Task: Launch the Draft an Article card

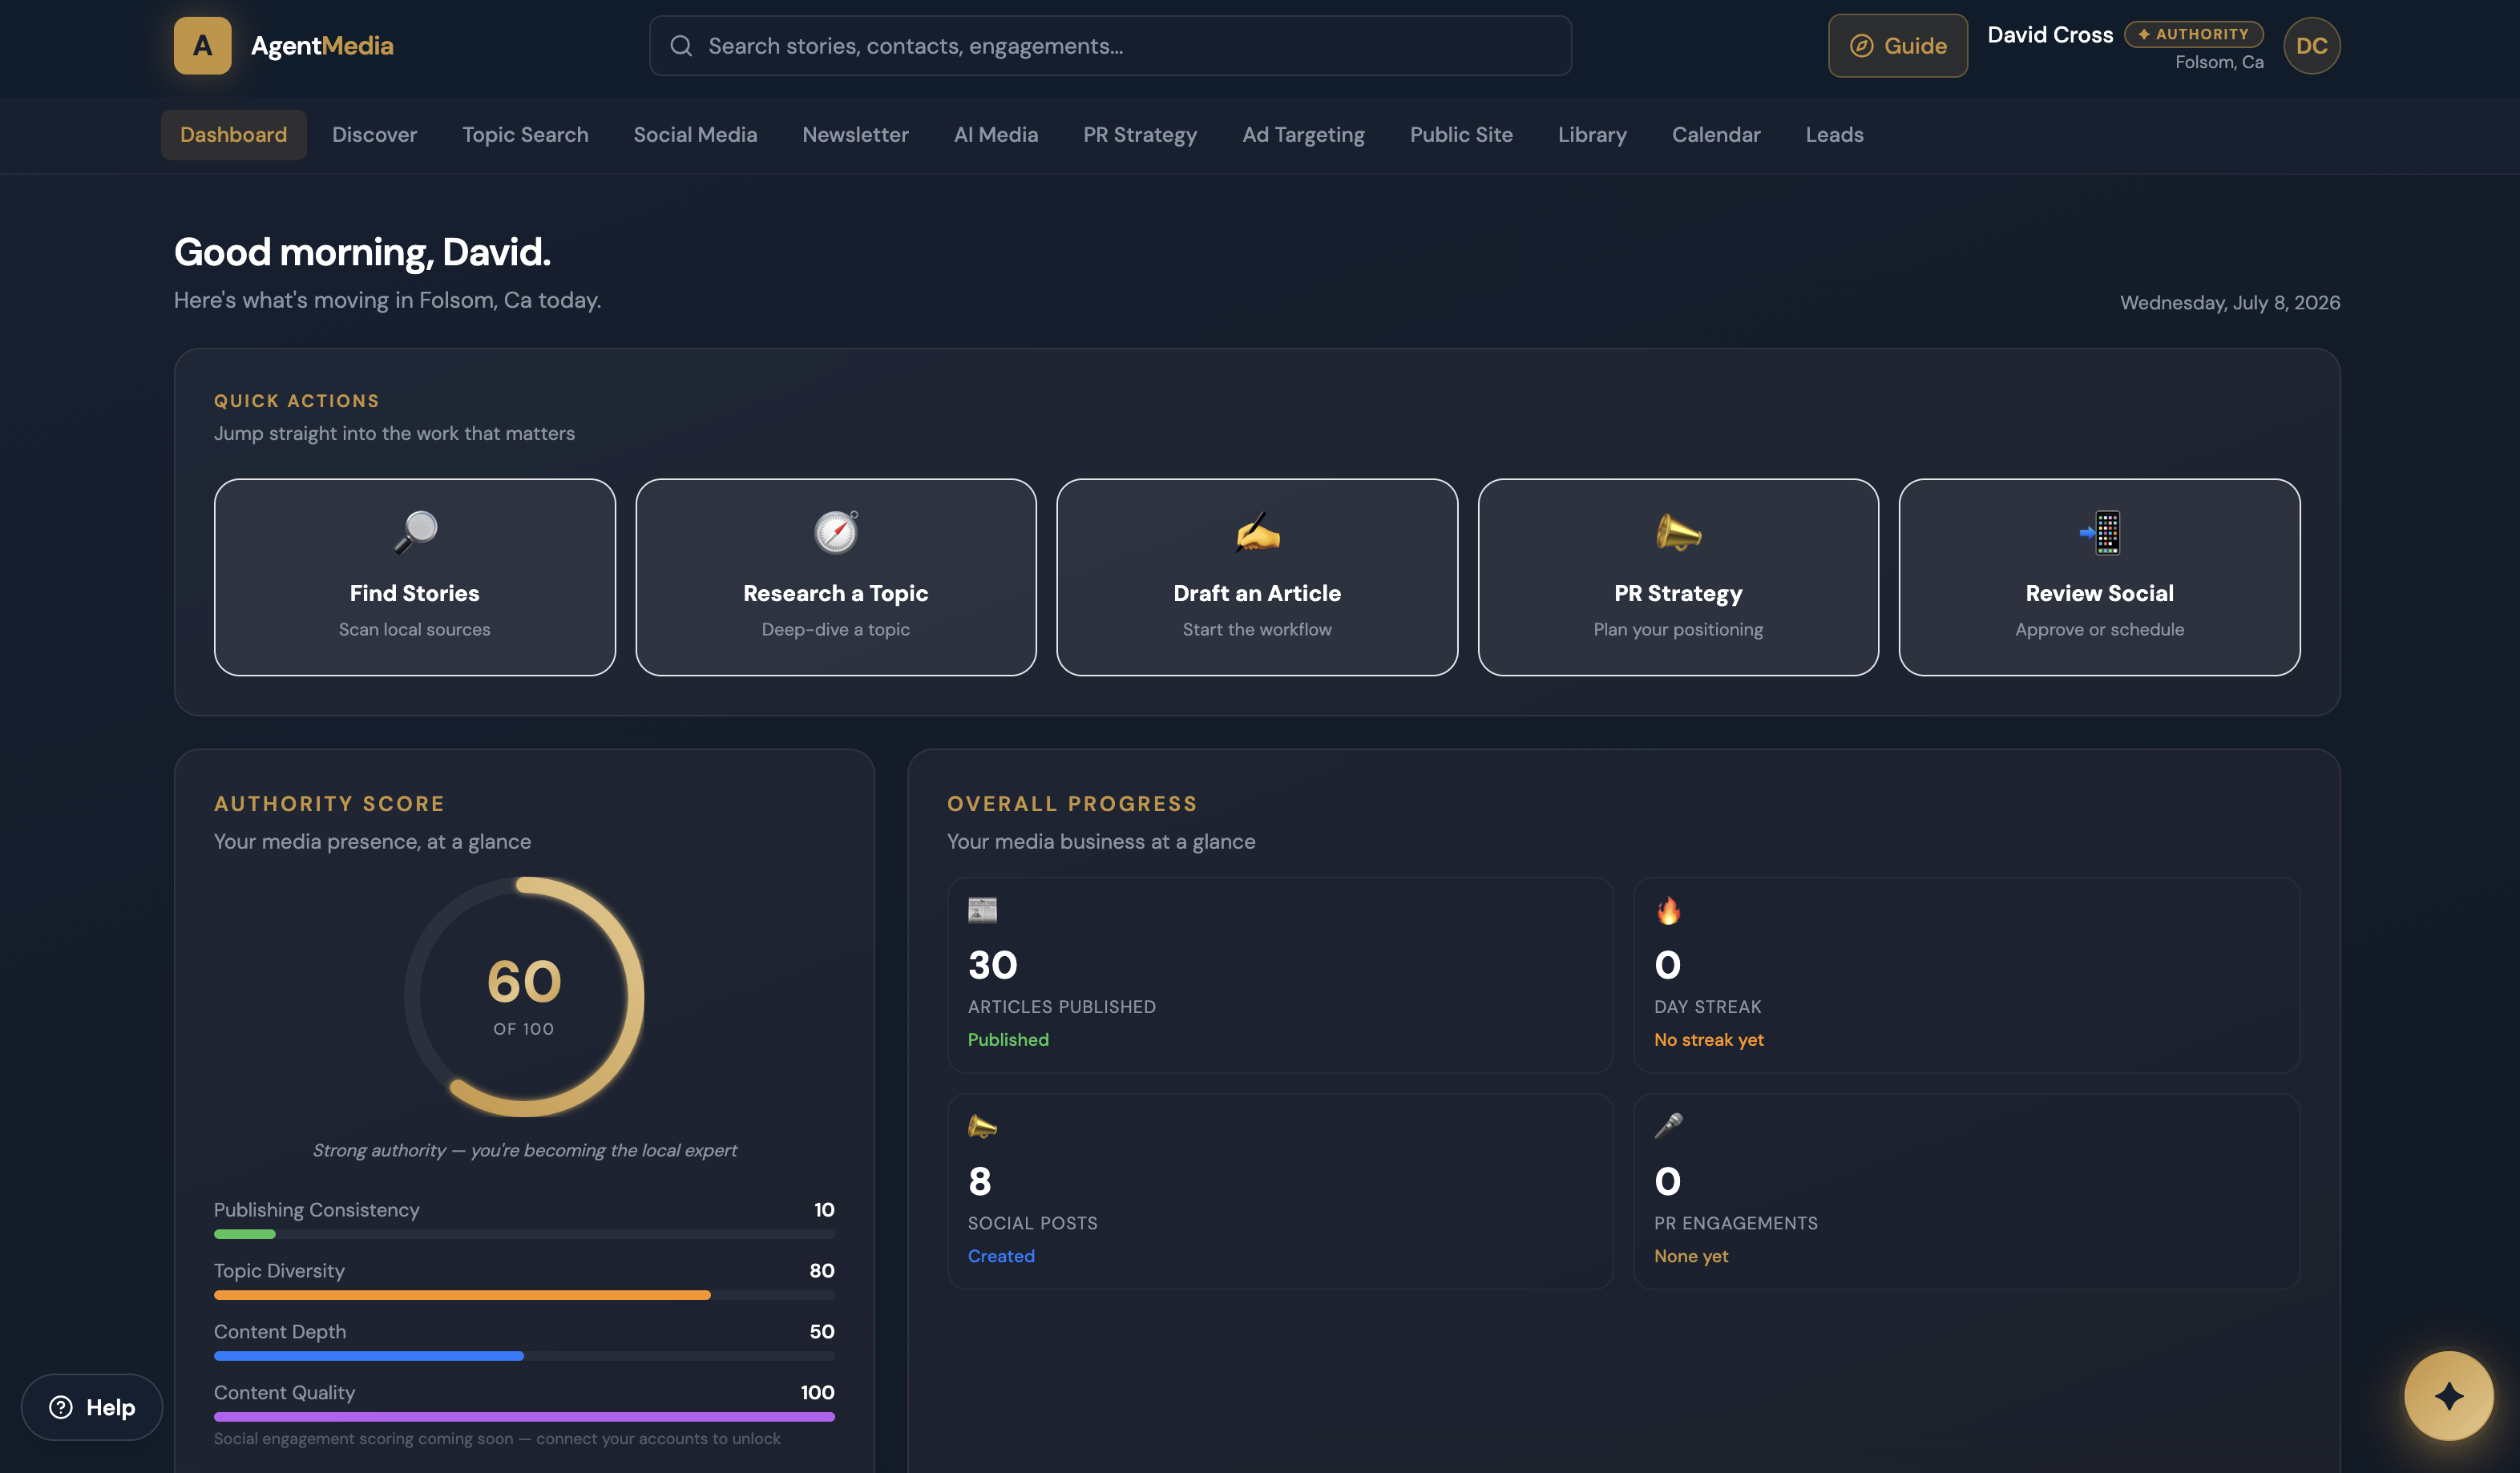Action: pos(1257,577)
